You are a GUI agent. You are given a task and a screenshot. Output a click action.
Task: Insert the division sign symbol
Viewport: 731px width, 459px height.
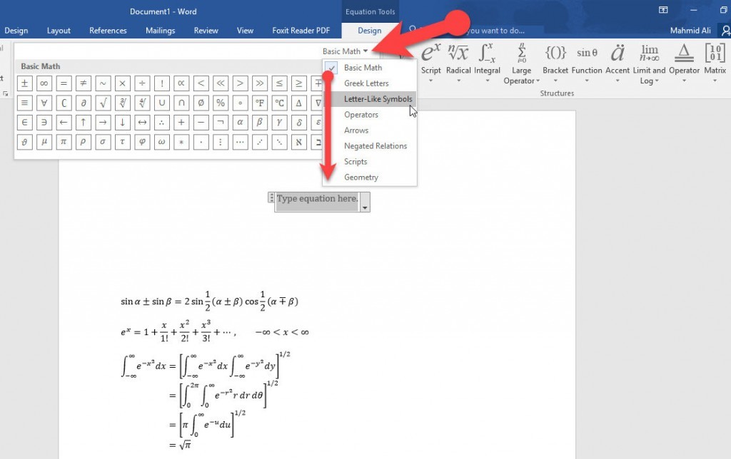142,83
